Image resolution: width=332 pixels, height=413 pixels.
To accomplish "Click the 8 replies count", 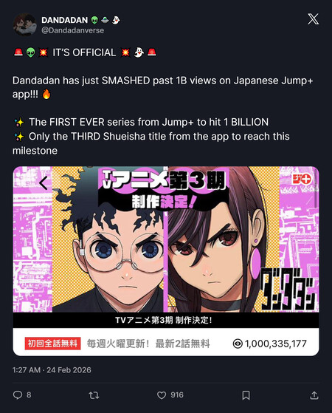I will [x=29, y=395].
